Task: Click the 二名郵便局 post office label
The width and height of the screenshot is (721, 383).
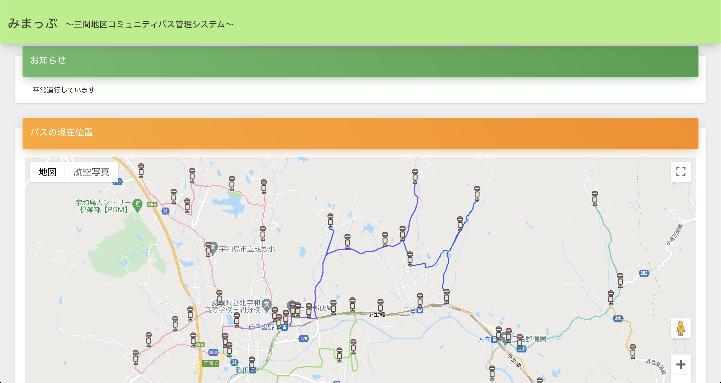Action: click(529, 339)
